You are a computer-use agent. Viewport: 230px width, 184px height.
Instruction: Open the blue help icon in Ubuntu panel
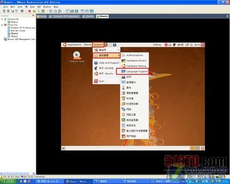(115, 45)
